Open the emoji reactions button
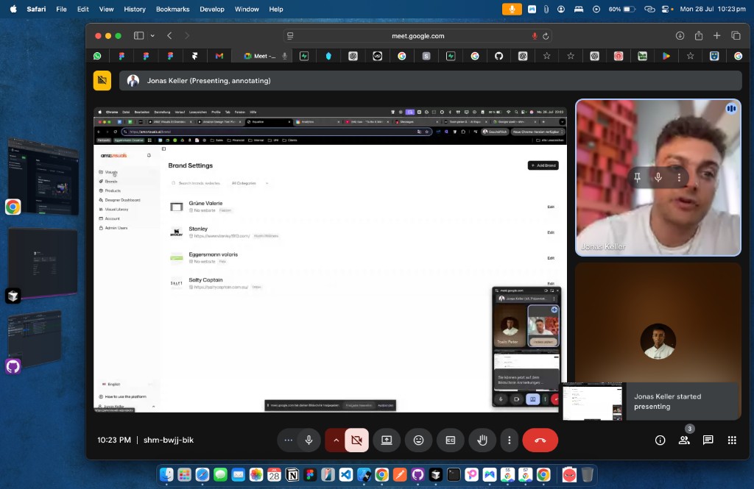This screenshot has width=754, height=489. [x=419, y=440]
